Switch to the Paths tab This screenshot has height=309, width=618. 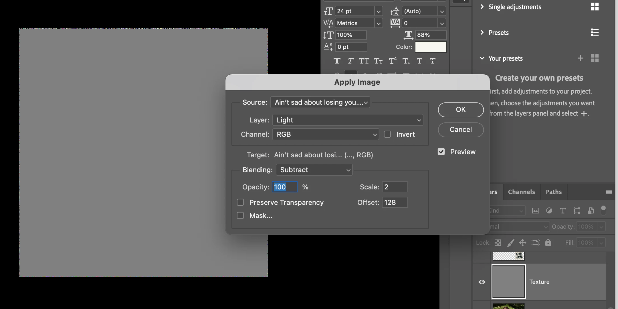tap(554, 192)
